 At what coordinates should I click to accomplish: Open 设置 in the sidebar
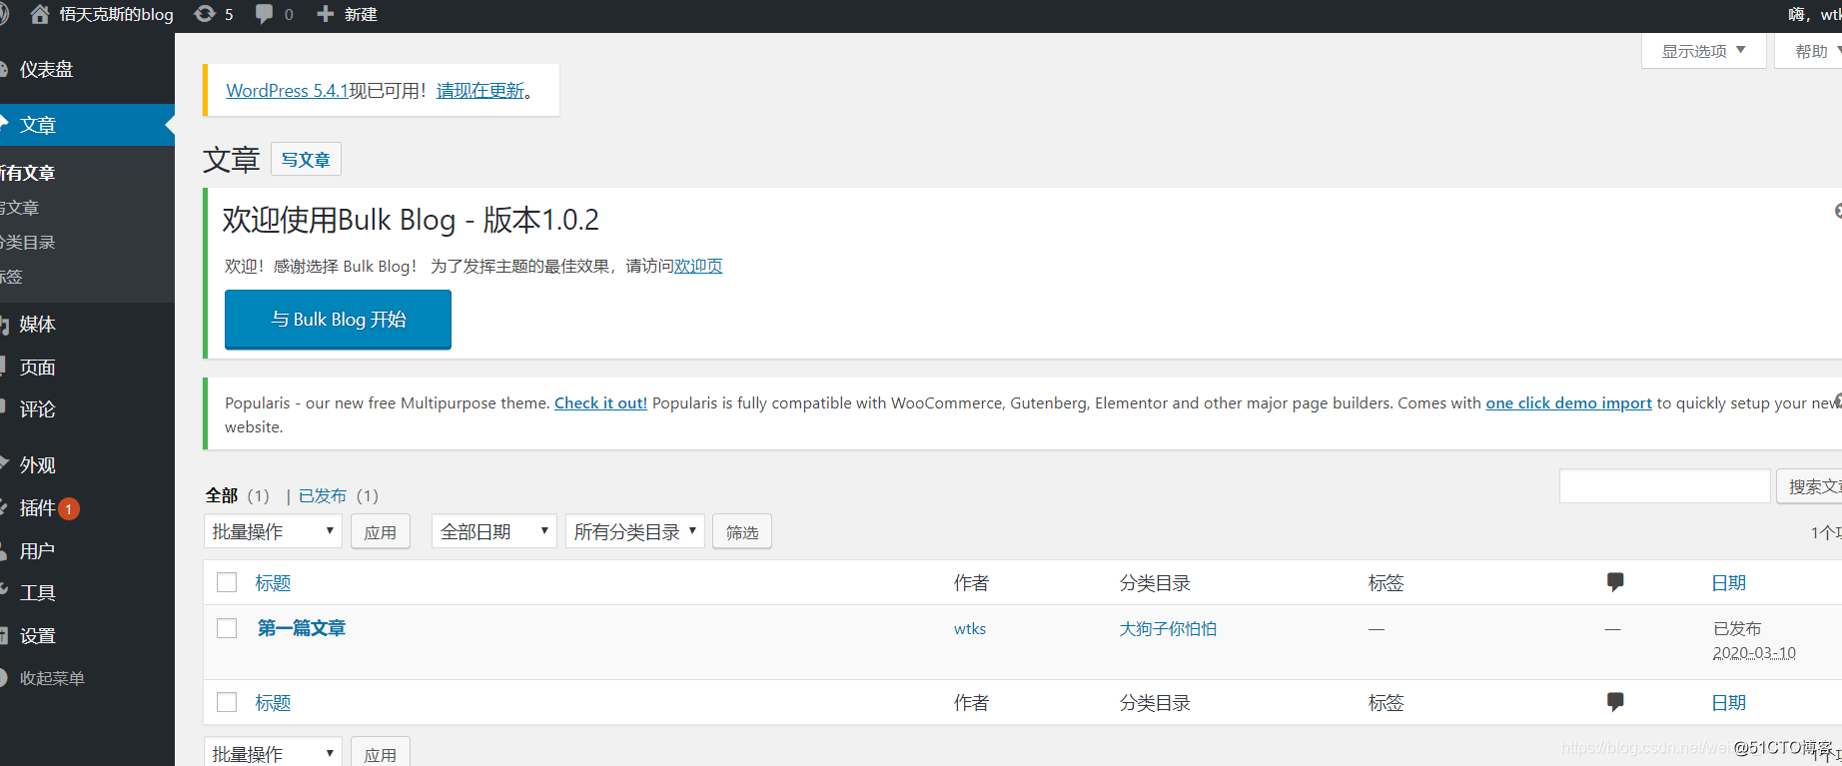(37, 635)
